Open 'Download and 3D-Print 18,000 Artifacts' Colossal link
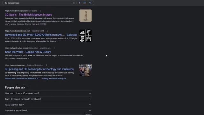The image size is (204, 115). tap(41, 35)
